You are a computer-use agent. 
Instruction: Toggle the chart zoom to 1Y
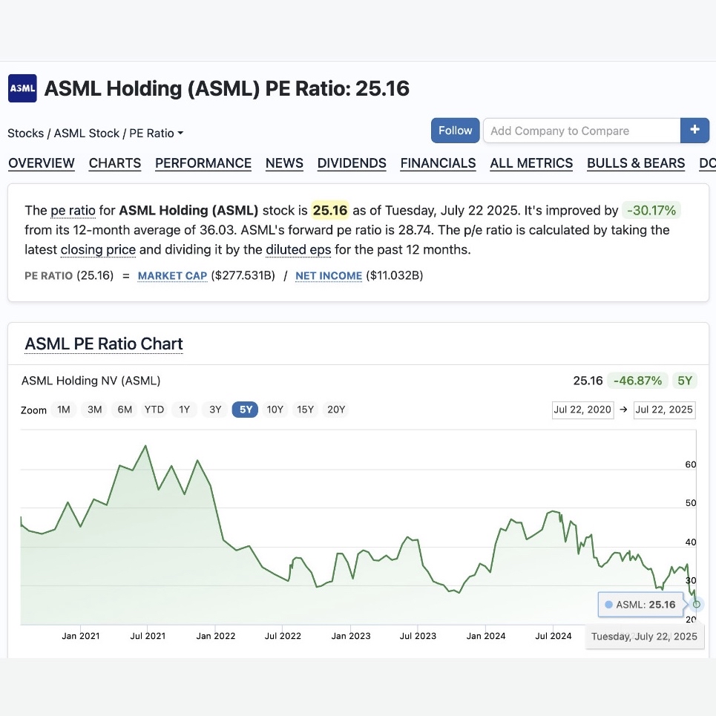184,409
